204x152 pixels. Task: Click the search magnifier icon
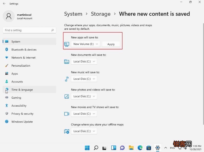[x=52, y=30]
